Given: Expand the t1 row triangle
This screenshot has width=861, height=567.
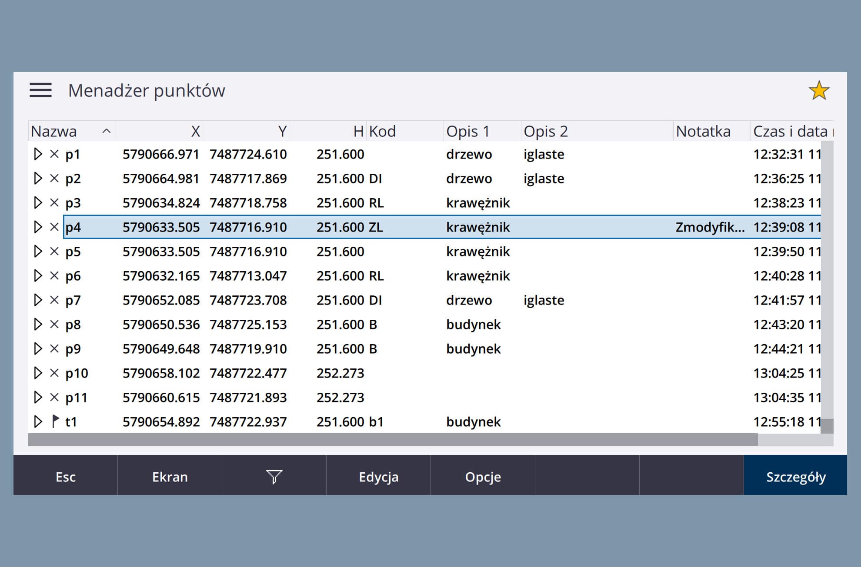Looking at the screenshot, I should [38, 421].
